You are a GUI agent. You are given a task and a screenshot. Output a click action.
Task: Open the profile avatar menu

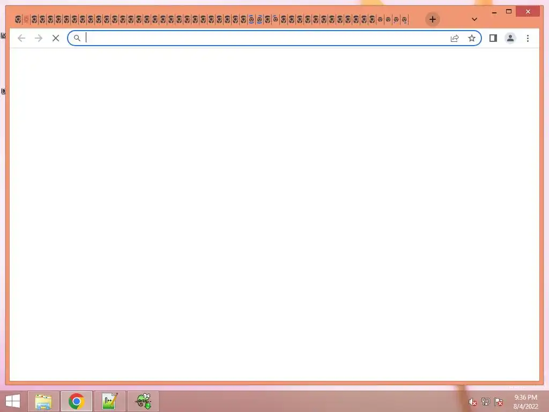(x=510, y=38)
